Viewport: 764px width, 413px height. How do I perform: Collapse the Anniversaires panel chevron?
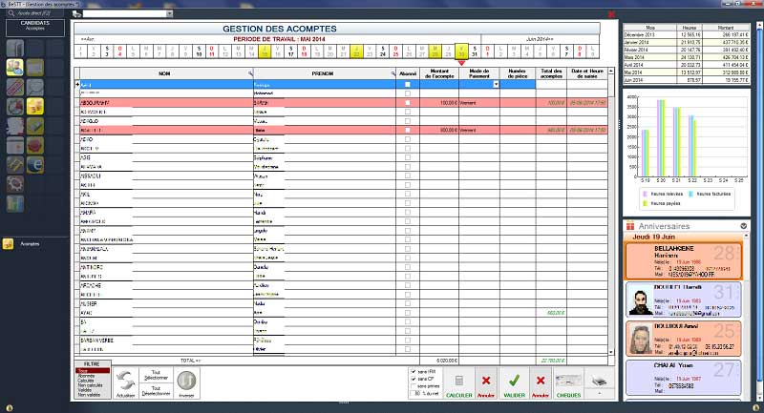[x=744, y=226]
